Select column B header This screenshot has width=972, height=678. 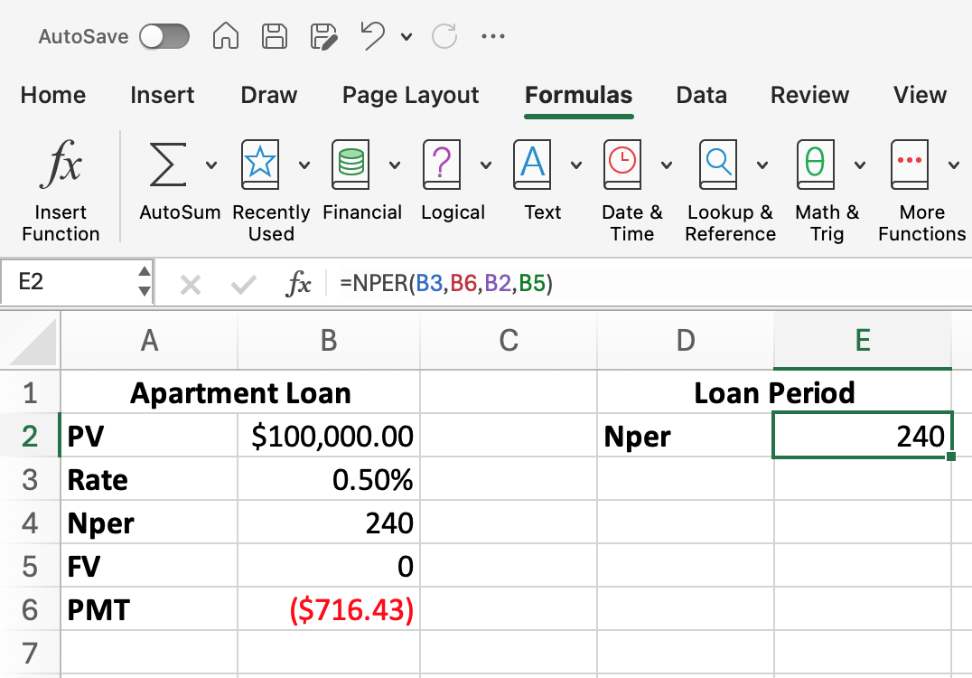pos(329,341)
